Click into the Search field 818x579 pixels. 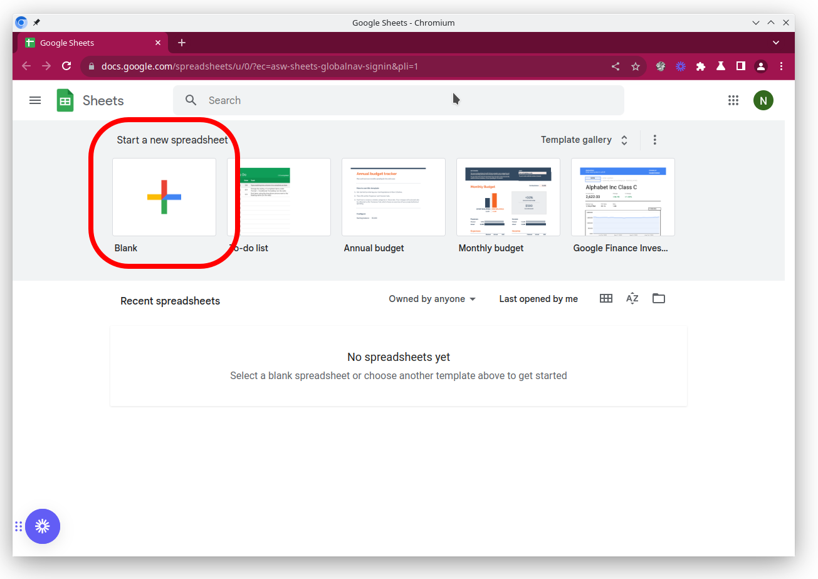tap(399, 100)
